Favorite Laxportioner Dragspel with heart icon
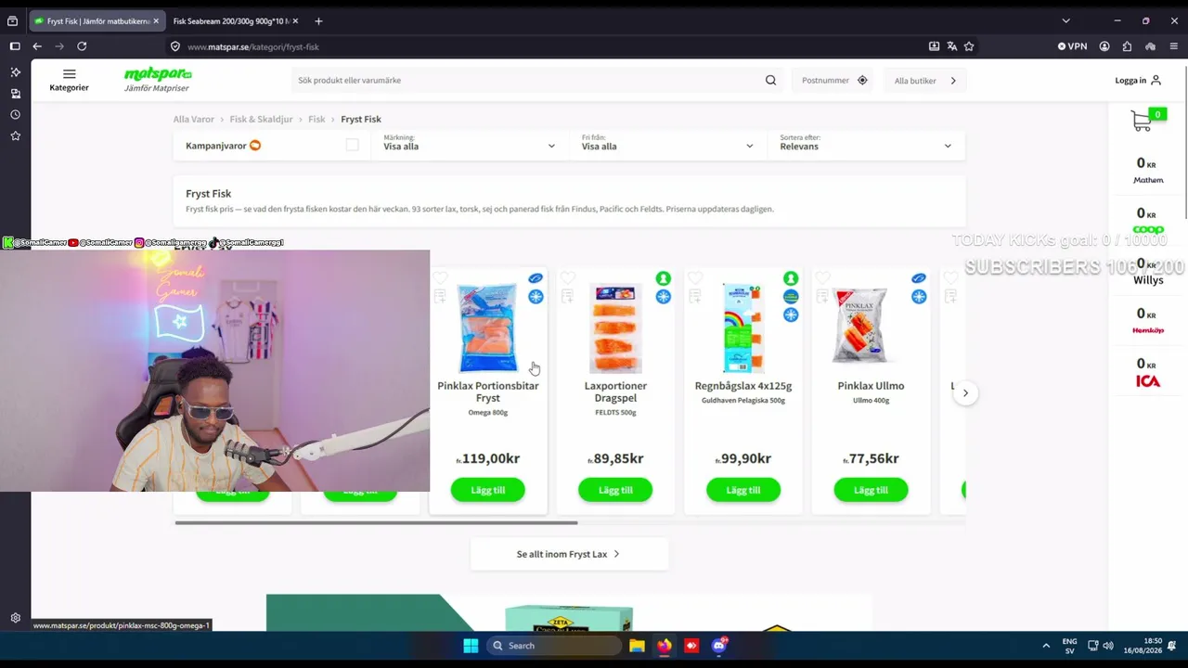Image resolution: width=1188 pixels, height=668 pixels. point(568,278)
